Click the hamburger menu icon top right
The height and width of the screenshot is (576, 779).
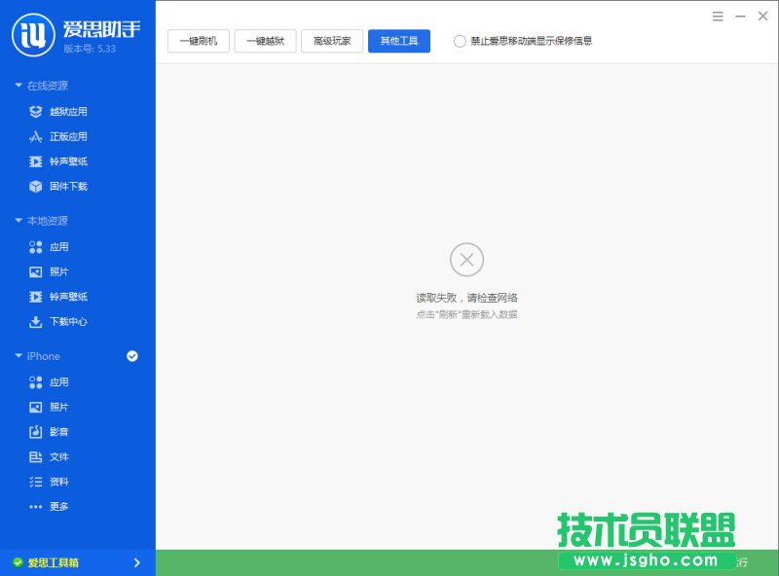pyautogui.click(x=717, y=17)
